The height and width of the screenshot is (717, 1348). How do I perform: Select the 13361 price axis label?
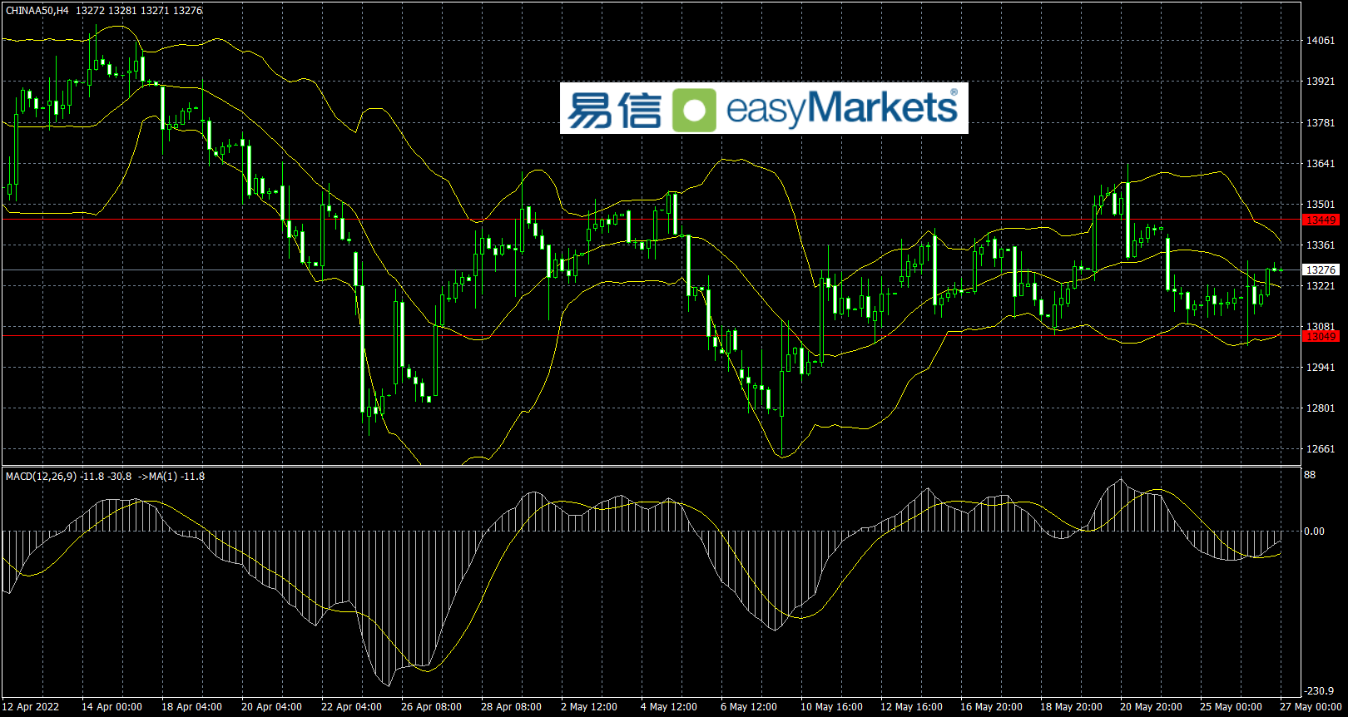click(x=1321, y=245)
